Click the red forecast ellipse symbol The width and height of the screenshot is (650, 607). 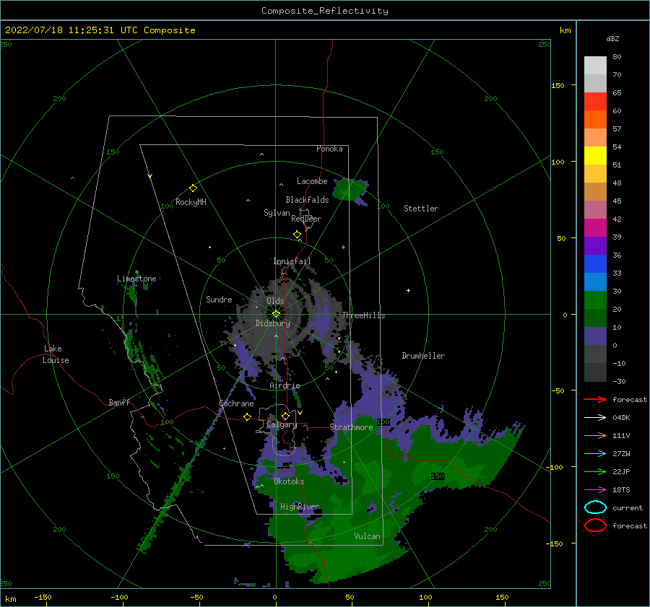pos(595,525)
